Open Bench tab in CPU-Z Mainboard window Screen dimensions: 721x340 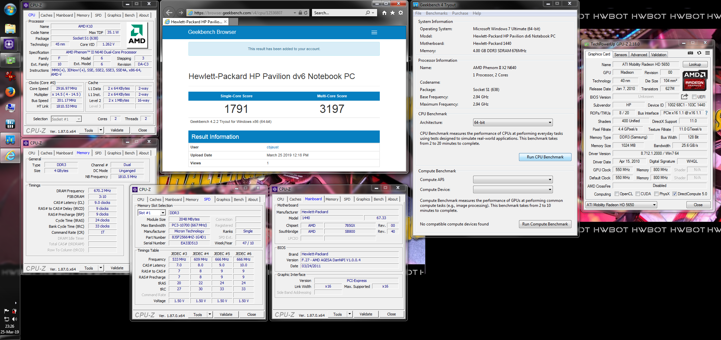(378, 199)
